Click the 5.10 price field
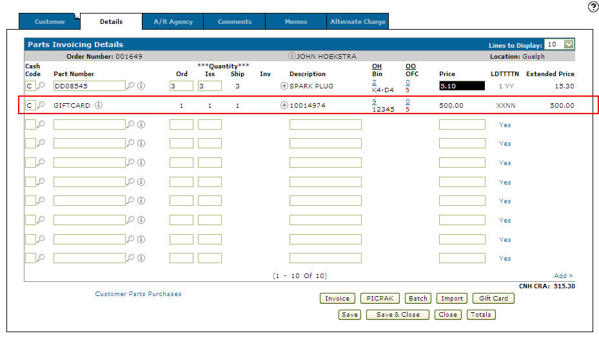Viewport: 599px width, 338px height. click(462, 86)
